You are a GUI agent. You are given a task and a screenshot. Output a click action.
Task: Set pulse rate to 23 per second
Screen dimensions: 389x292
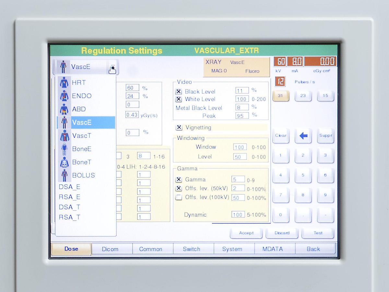(303, 96)
